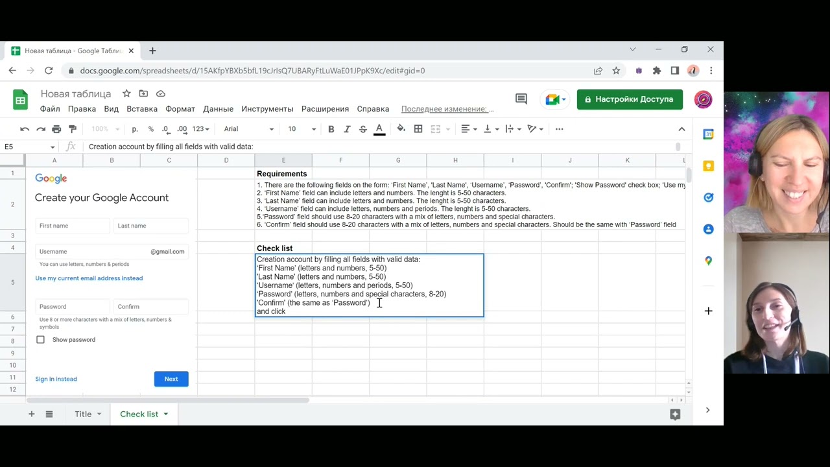The height and width of the screenshot is (467, 830).
Task: Open the Инструменты menu
Action: tap(267, 109)
